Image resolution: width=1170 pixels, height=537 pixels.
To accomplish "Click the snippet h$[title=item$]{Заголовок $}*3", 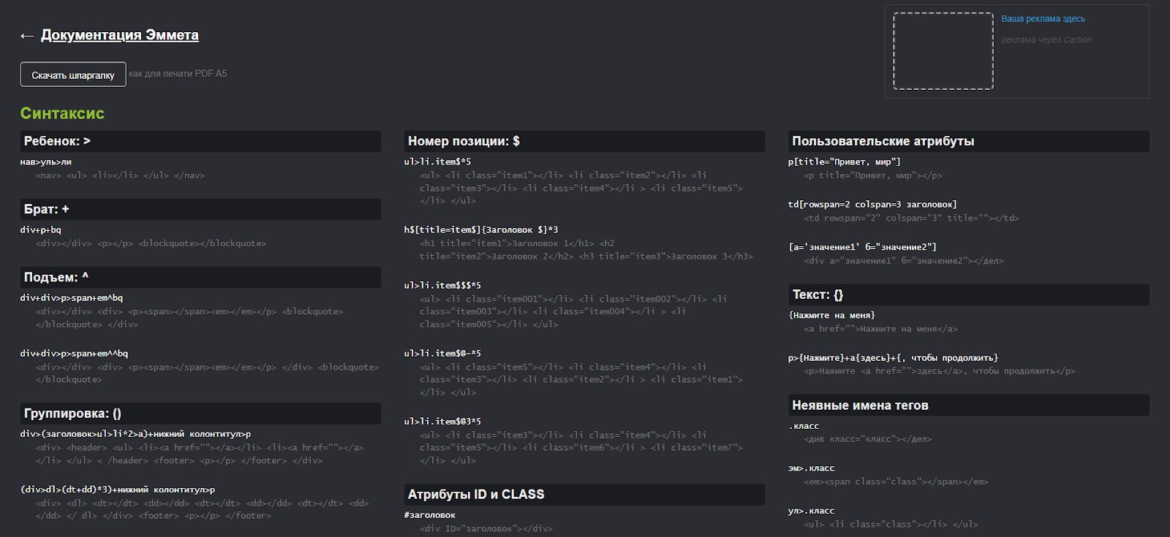I will (481, 230).
